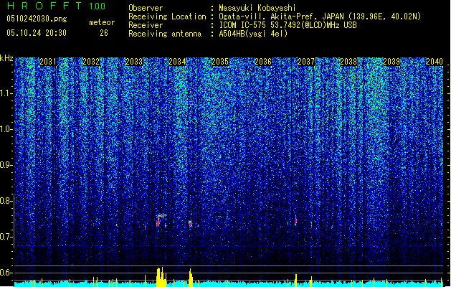The width and height of the screenshot is (451, 287).
Task: Click the 2033 time marker
Action: tap(134, 62)
